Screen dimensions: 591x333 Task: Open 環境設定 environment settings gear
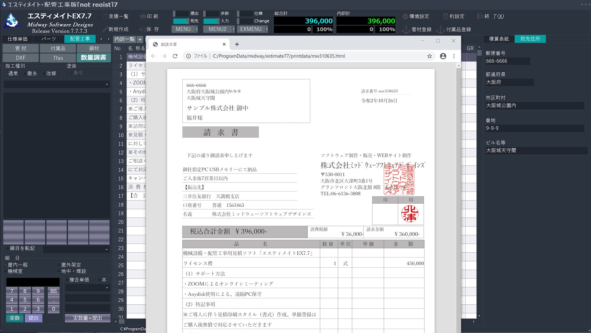[x=416, y=16]
